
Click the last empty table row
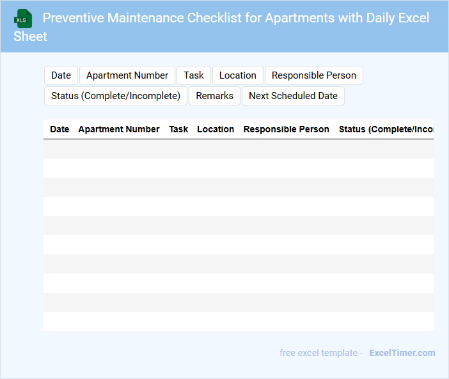pyautogui.click(x=239, y=321)
